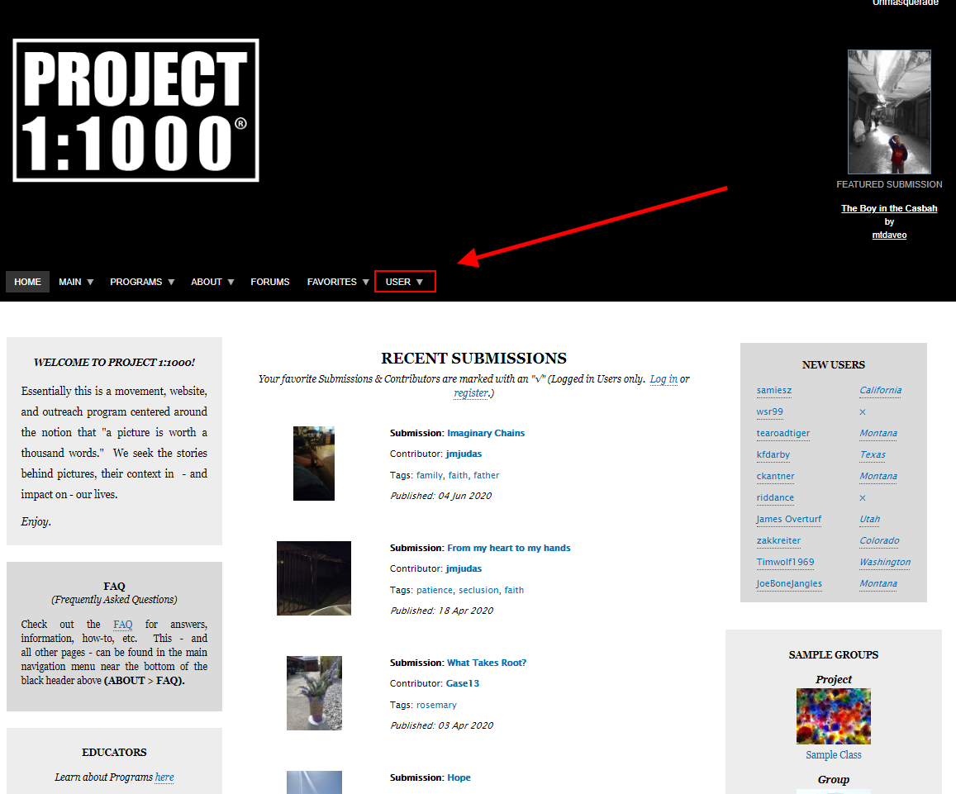
Task: Click the Project 1:1000 logo
Action: point(136,110)
